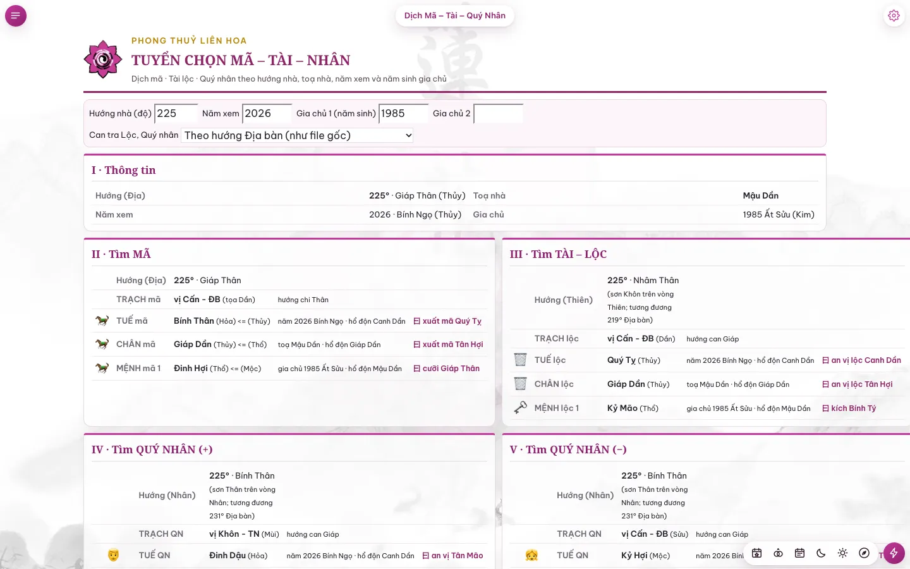Click the bin icon beside TUẾ lộc

[x=520, y=360]
